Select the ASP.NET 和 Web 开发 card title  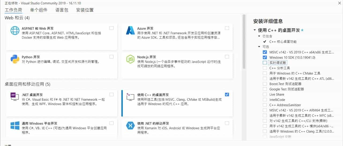[38, 28]
